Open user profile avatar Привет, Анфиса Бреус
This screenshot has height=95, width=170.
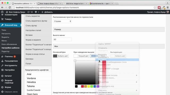168,12
